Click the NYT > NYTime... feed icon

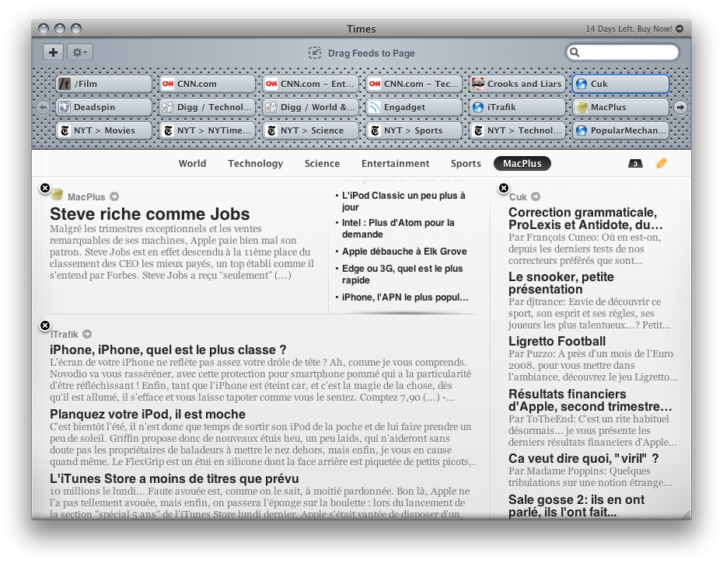(168, 130)
